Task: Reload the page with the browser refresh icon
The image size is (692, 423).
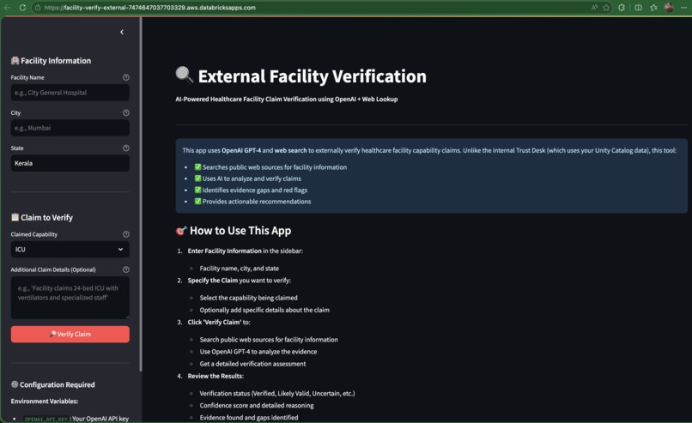Action: pyautogui.click(x=22, y=8)
